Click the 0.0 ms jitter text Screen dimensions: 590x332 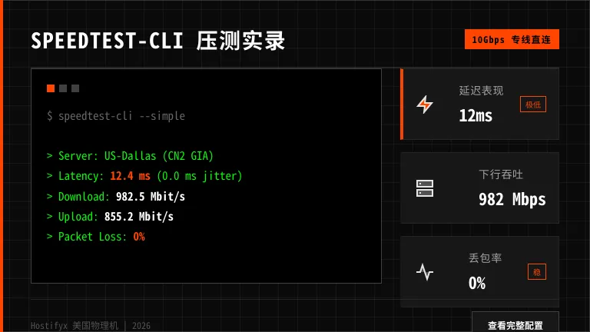(200, 176)
